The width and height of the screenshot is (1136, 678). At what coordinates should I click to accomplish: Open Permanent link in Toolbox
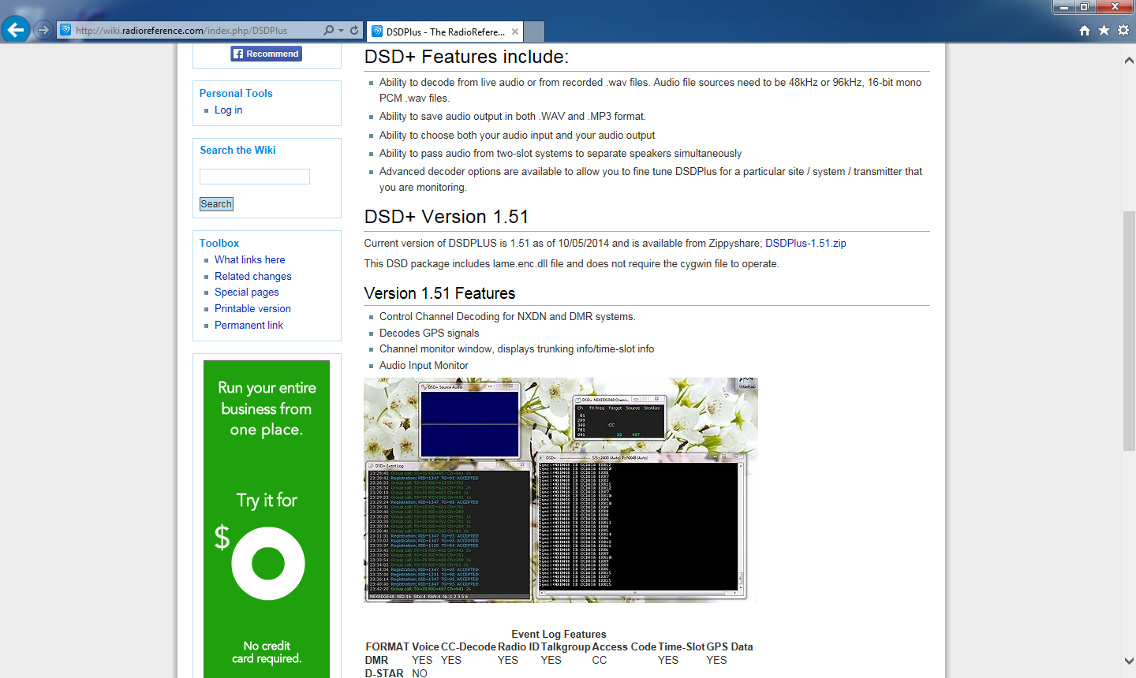click(x=248, y=325)
